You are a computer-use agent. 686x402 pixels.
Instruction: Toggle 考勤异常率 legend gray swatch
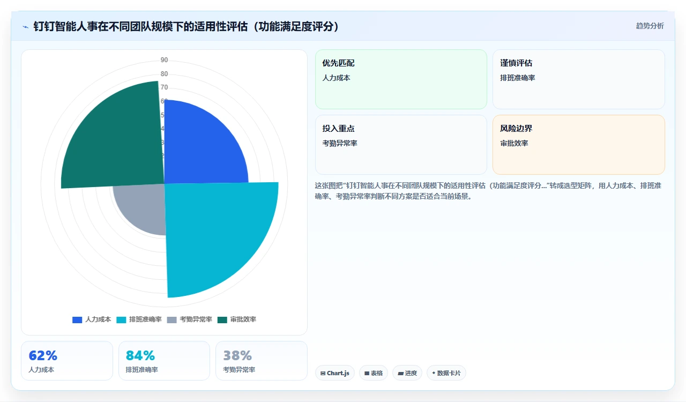pos(171,319)
